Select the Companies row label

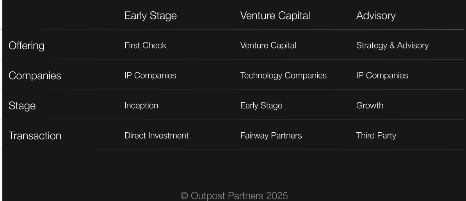coord(35,76)
